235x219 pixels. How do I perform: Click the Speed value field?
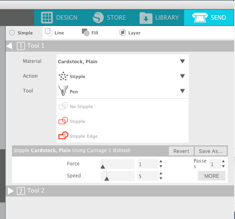pos(148,176)
